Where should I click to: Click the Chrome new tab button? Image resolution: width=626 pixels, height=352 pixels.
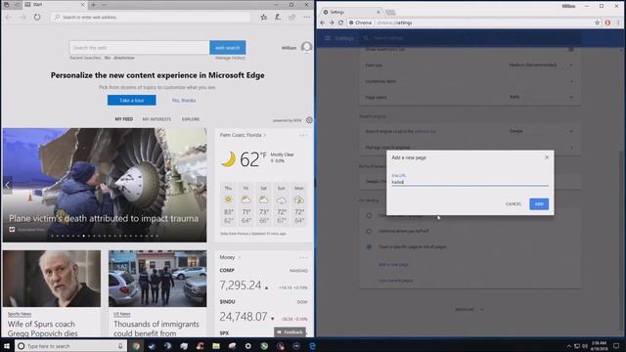[x=390, y=13]
